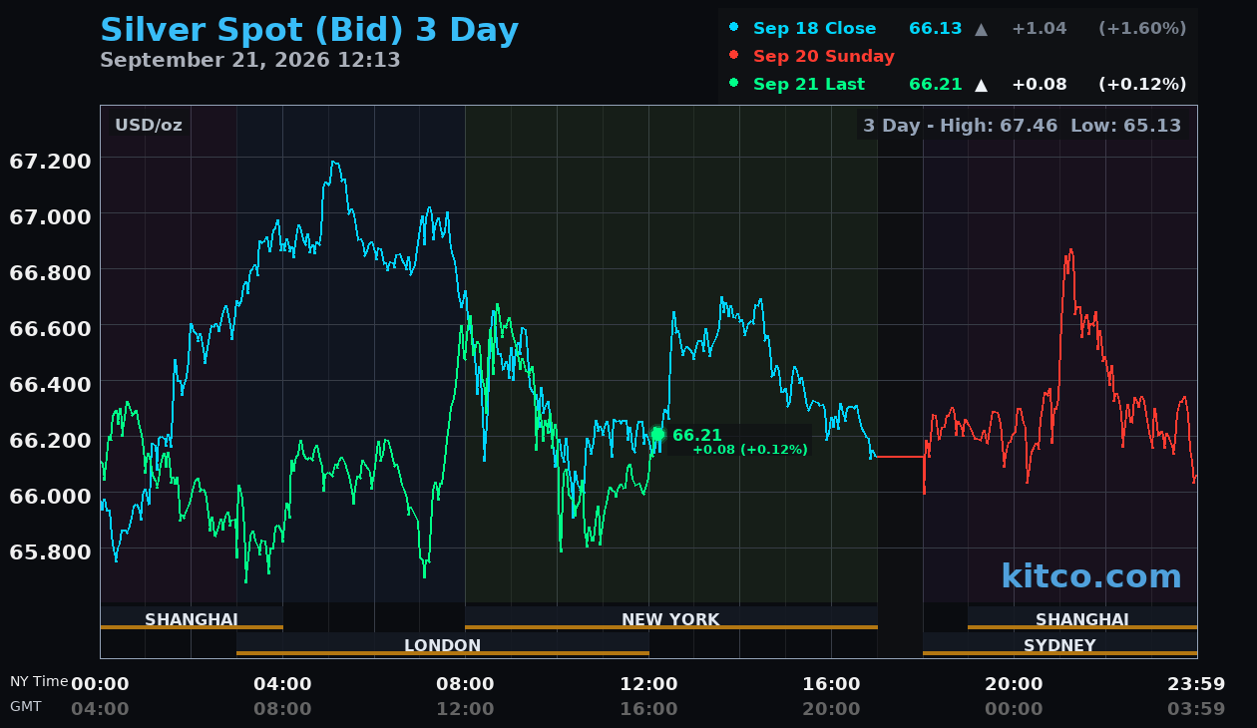Click the red Sep 20 Sunday legend dot

pos(734,55)
